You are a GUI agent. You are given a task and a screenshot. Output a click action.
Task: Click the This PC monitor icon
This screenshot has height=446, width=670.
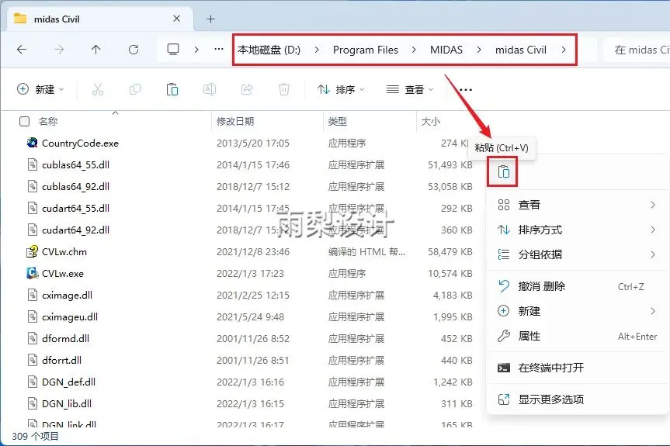tap(173, 49)
